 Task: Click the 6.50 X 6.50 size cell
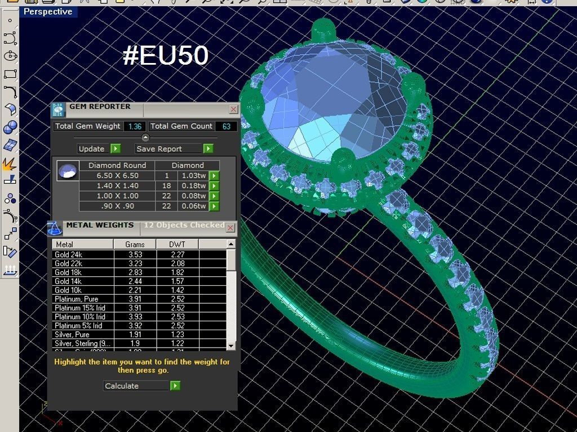117,175
